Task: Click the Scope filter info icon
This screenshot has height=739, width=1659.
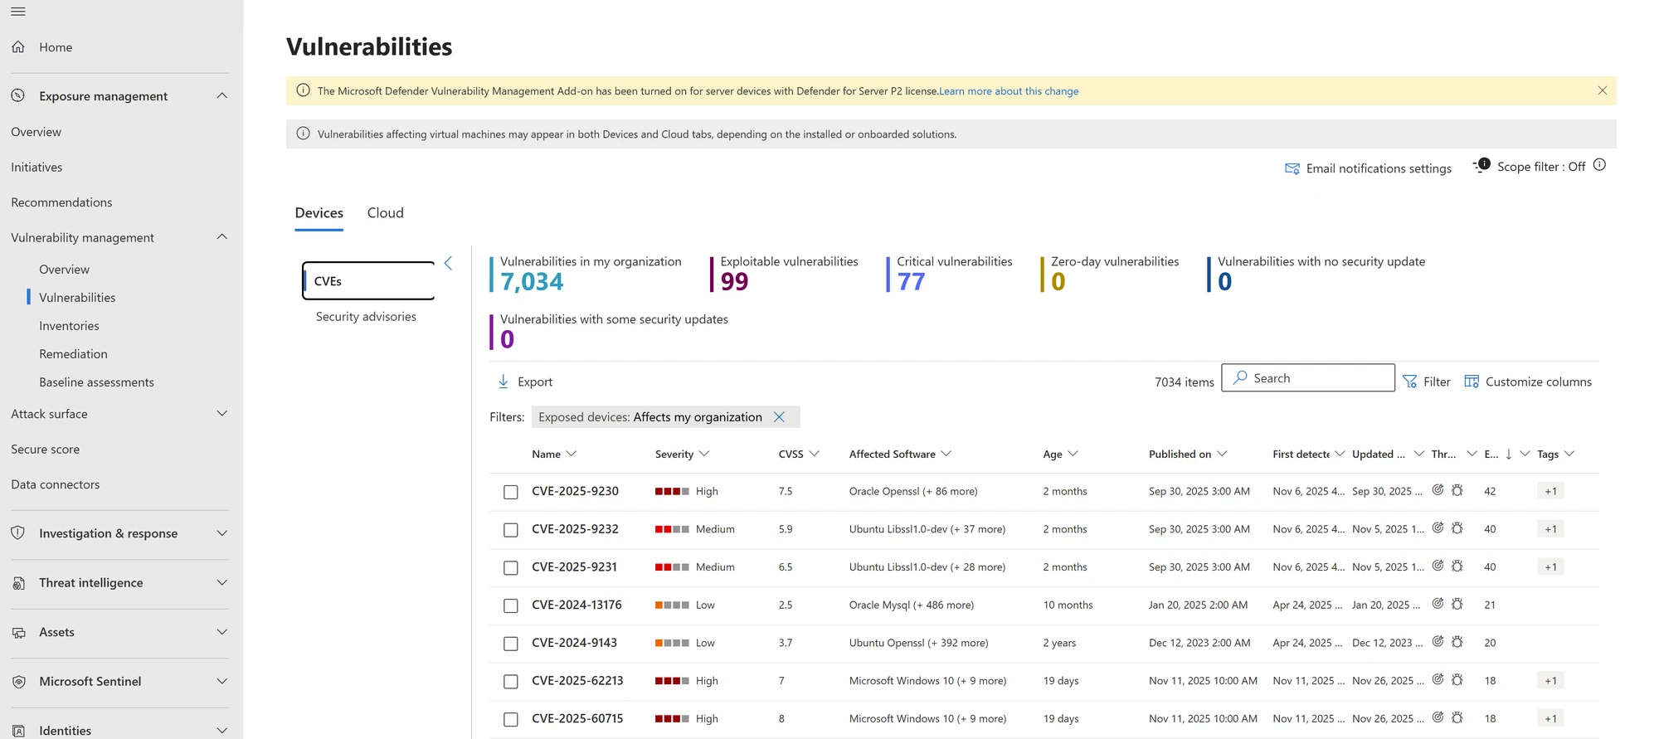Action: [x=1600, y=165]
